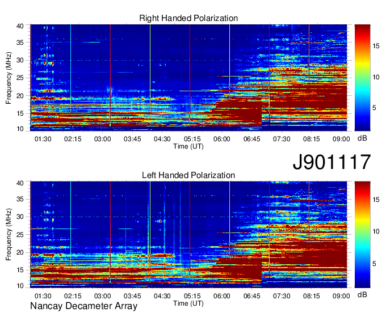This screenshot has width=386, height=313.
Task: Click the '5' value on top colorbar scale
Action: click(374, 108)
